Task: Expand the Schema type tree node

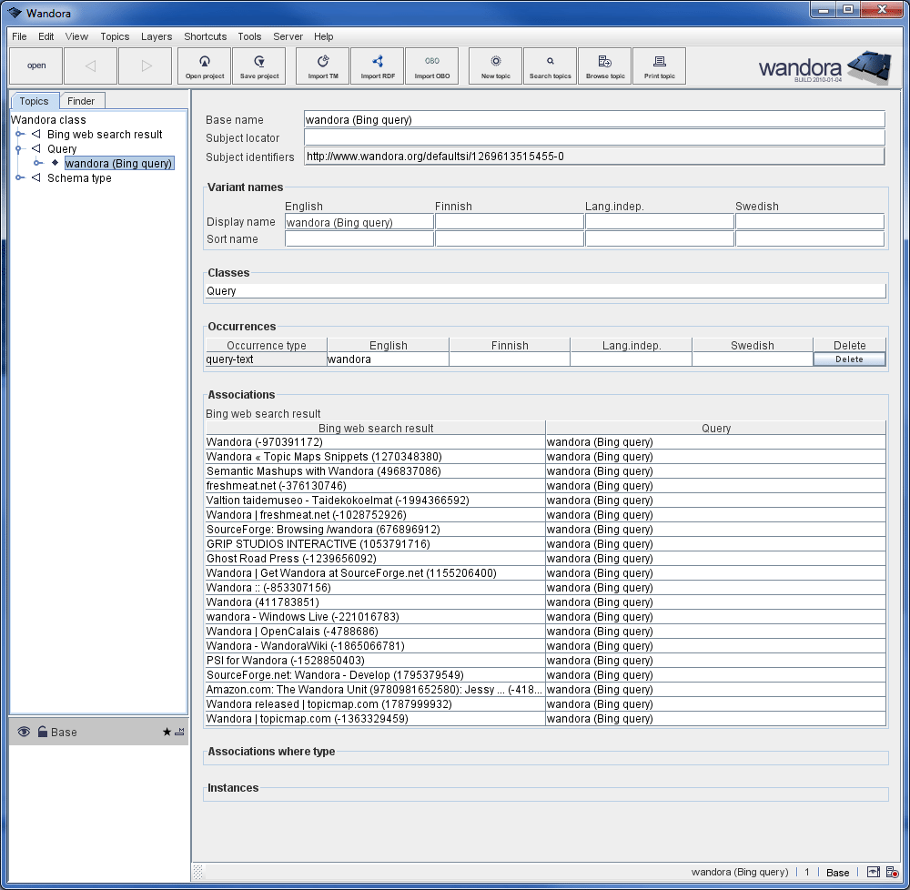Action: [x=20, y=177]
